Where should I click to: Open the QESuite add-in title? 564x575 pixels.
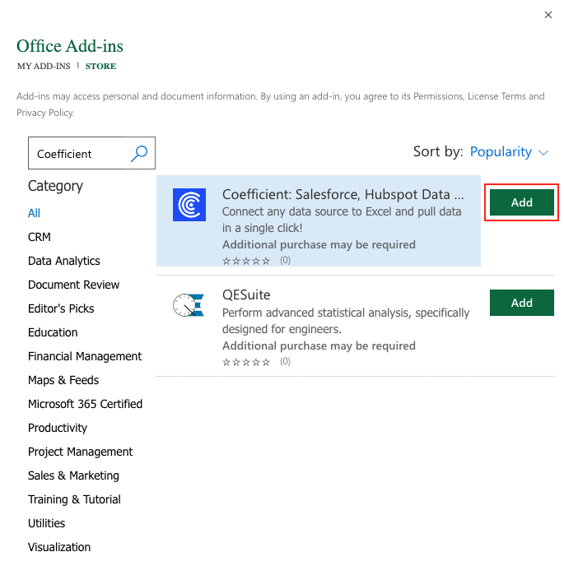[x=246, y=294]
